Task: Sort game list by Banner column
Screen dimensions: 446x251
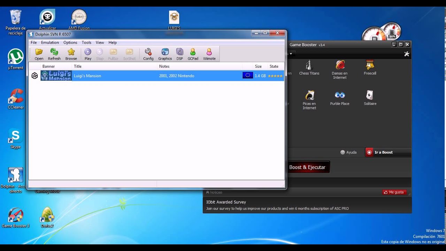Action: click(56, 66)
